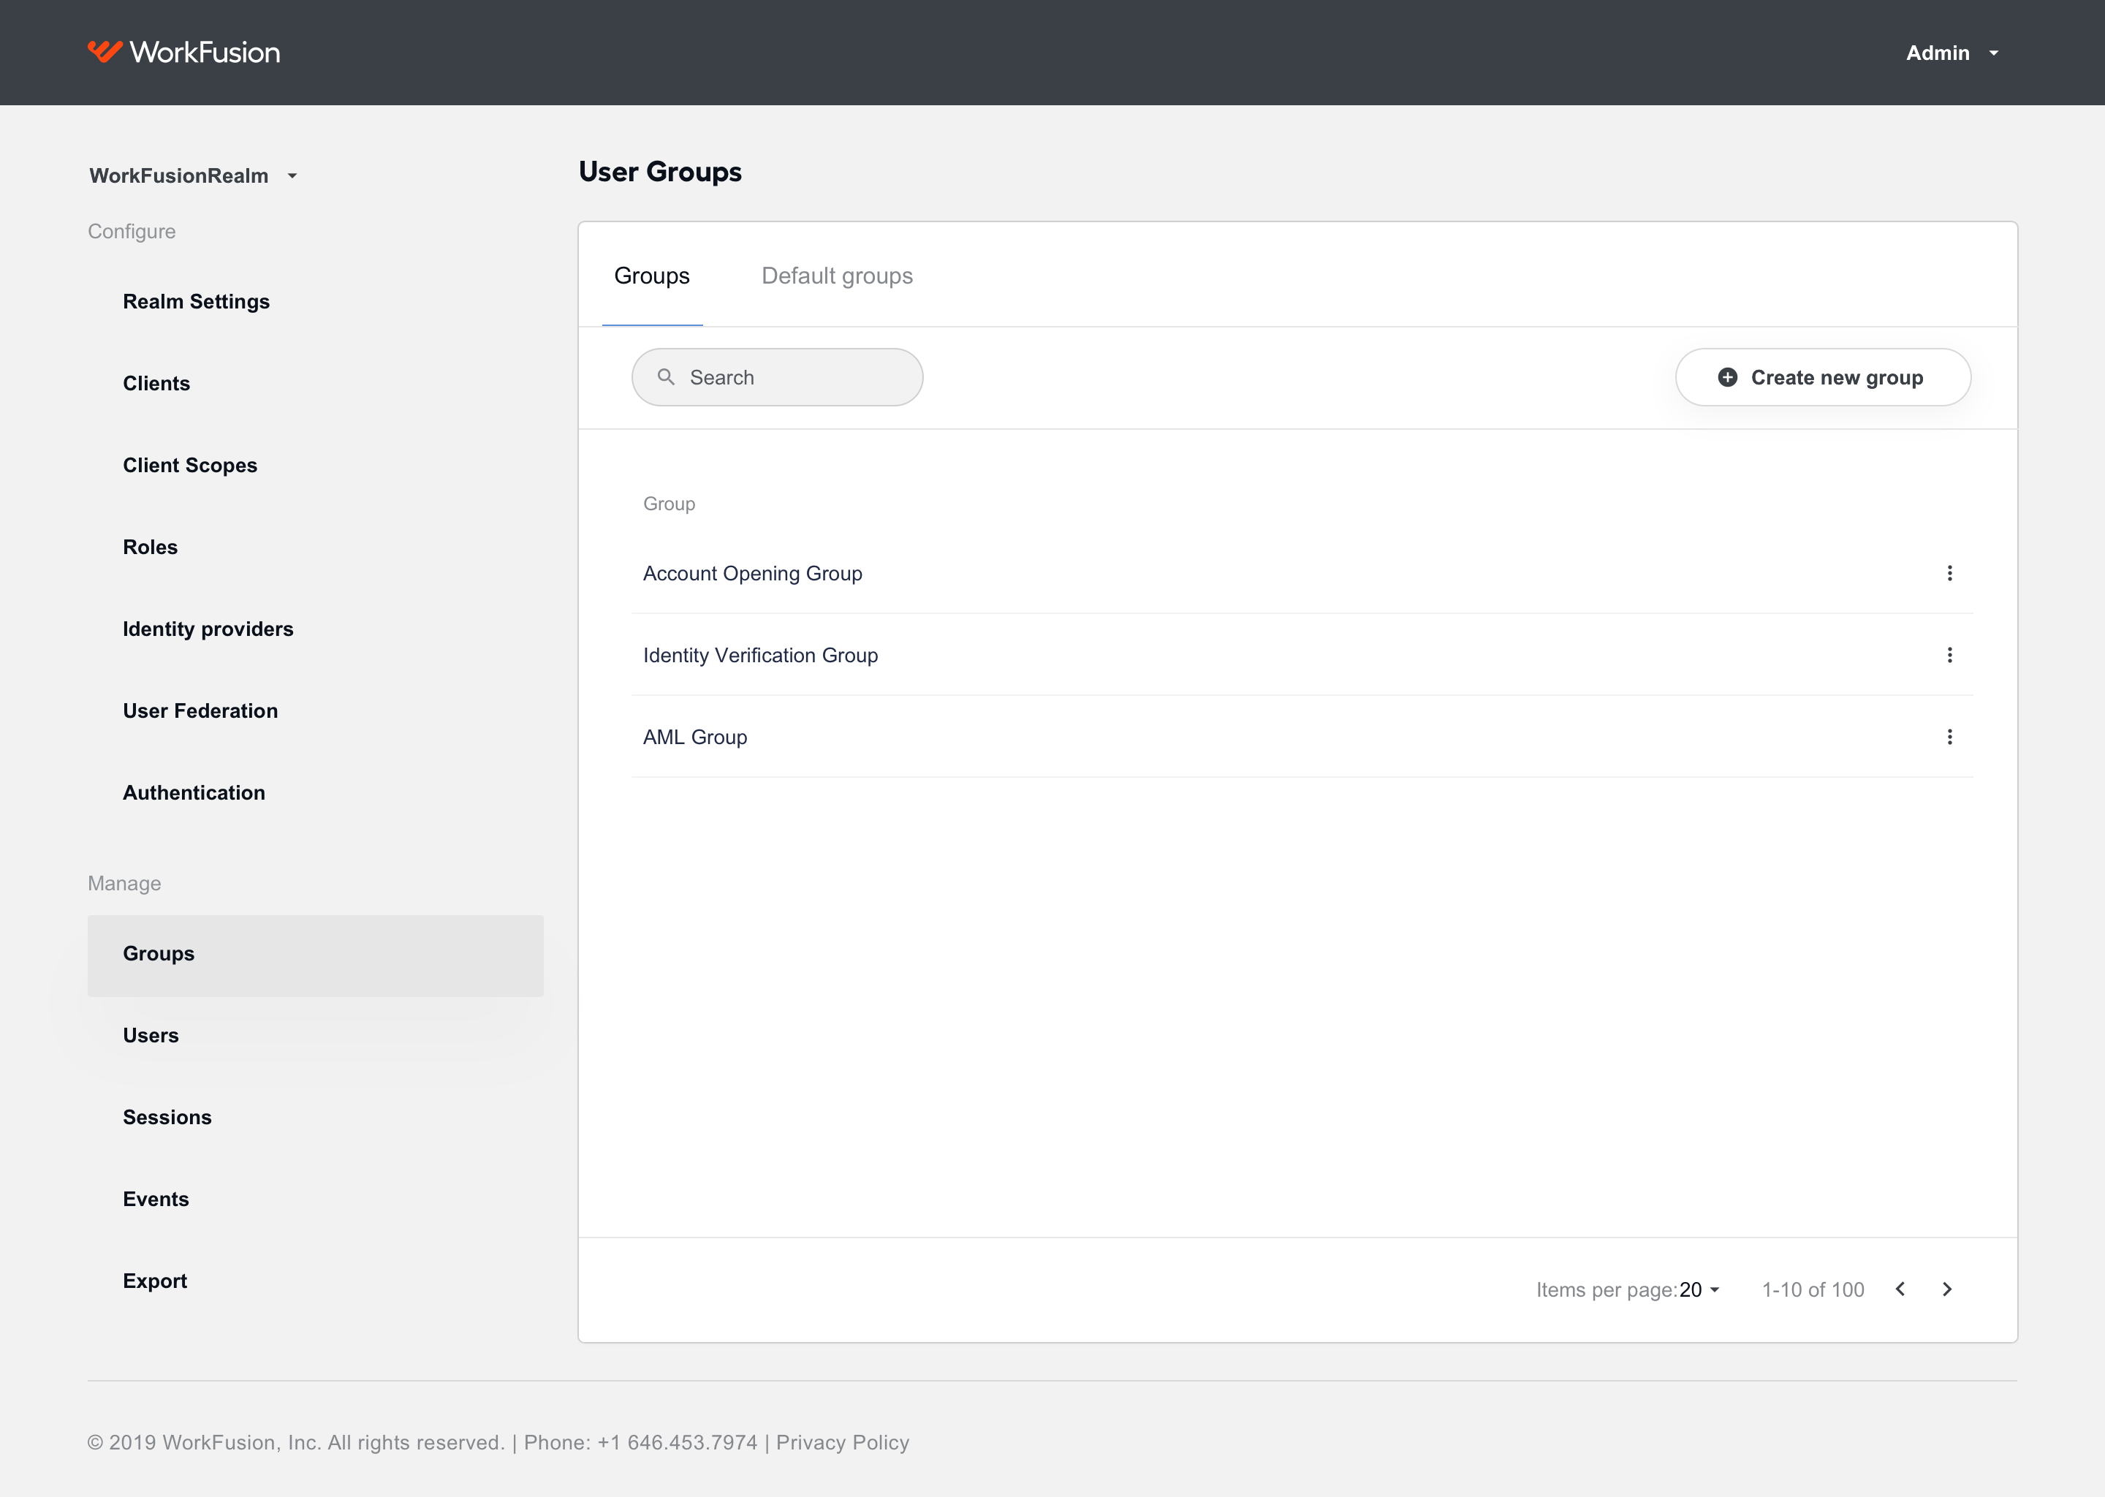Image resolution: width=2105 pixels, height=1497 pixels.
Task: Open the kebab menu for AML Group
Action: (x=1949, y=738)
